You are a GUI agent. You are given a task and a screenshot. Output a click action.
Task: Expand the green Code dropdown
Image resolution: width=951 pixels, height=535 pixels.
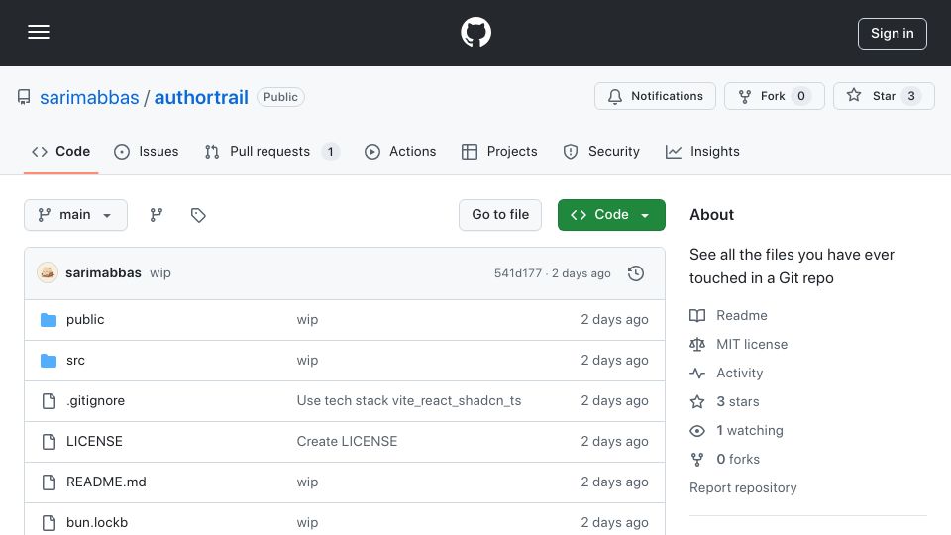point(611,215)
